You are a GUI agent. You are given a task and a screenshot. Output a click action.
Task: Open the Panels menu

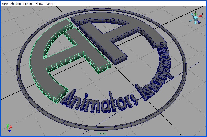[50, 4]
